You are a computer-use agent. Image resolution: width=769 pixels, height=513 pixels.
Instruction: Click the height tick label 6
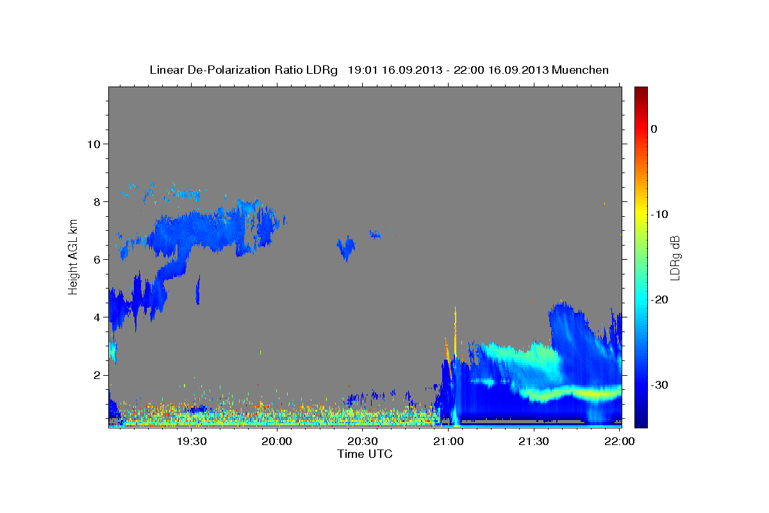[x=96, y=259]
